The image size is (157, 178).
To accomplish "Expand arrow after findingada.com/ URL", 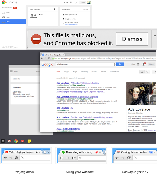I will tap(70, 110).
